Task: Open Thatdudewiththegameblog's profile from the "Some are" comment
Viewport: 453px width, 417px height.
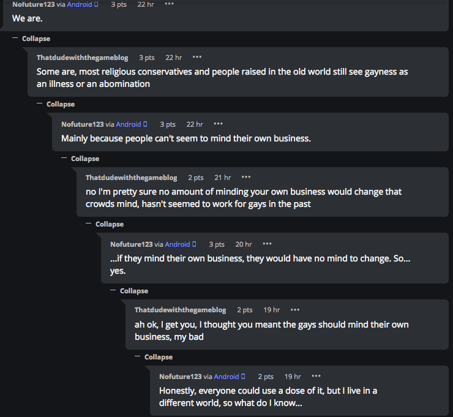Action: pyautogui.click(x=83, y=58)
